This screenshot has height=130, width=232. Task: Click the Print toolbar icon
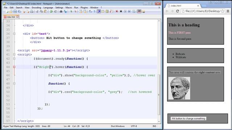coord(32,12)
